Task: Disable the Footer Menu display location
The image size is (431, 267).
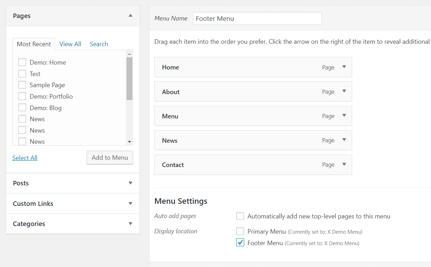Action: pyautogui.click(x=240, y=242)
